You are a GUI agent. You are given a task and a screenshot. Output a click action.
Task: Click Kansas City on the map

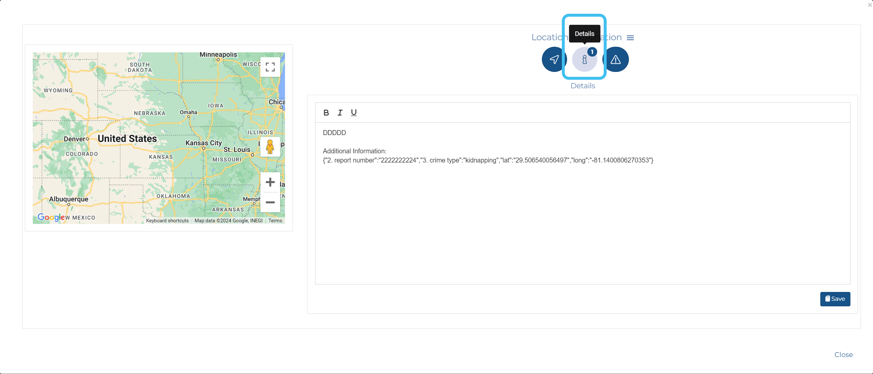[203, 143]
